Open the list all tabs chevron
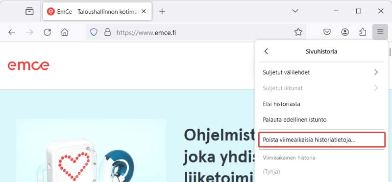The height and width of the screenshot is (182, 392). [295, 11]
